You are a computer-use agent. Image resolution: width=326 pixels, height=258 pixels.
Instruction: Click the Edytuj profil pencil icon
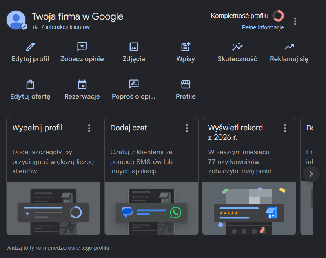coord(30,47)
